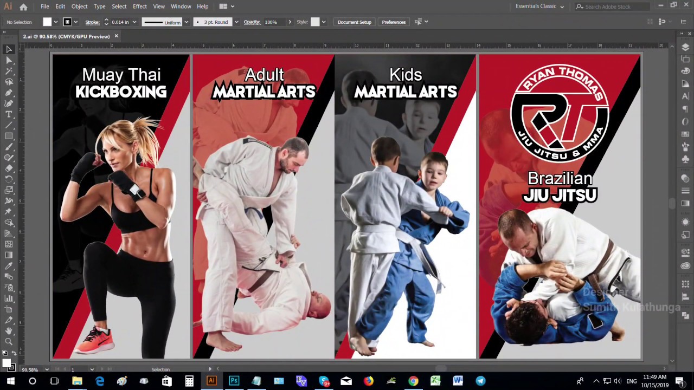Open the File menu
Viewport: 694px width, 390px height.
click(x=45, y=6)
